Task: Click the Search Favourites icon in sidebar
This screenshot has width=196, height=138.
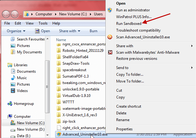Action: 13,39
